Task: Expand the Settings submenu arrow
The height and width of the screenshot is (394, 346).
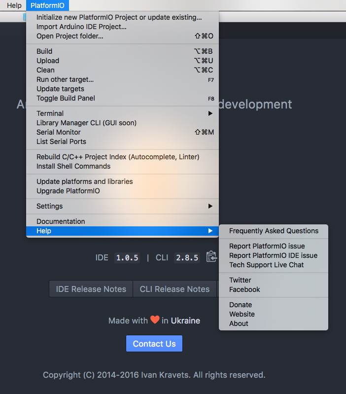Action: coord(210,206)
